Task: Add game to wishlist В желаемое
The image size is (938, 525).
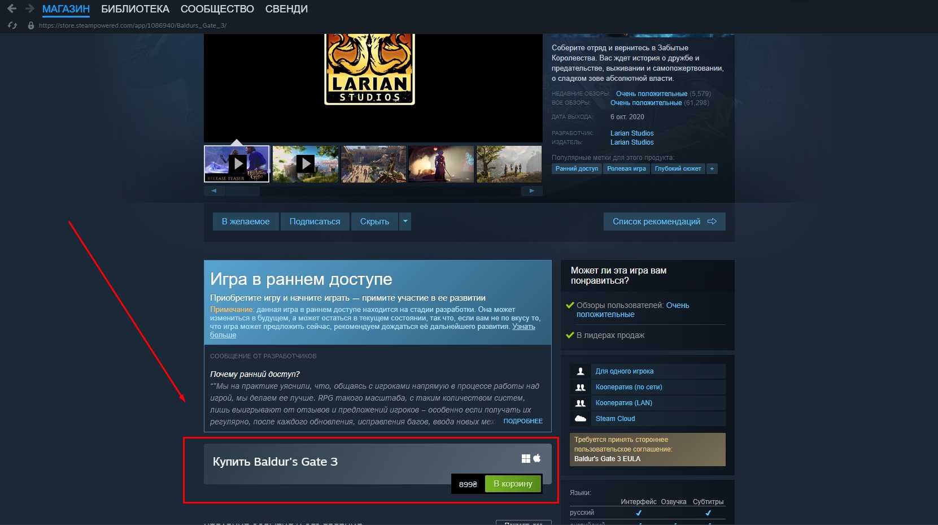Action: pyautogui.click(x=246, y=222)
